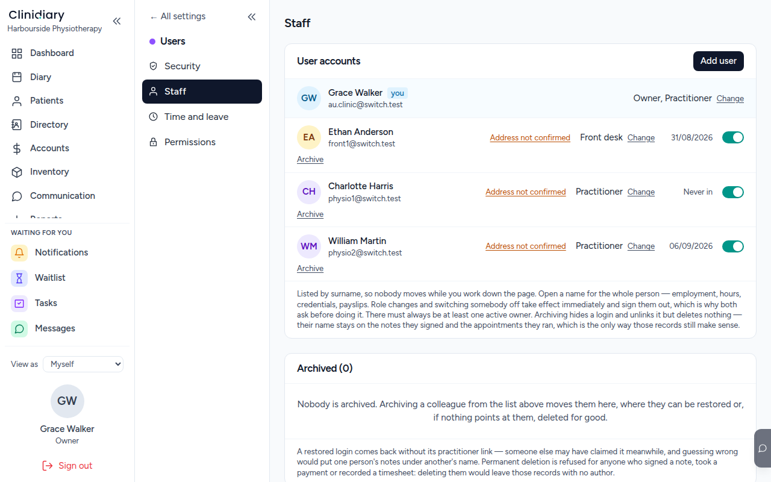
Task: Disable Ethan Anderson's account toggle
Action: (733, 137)
